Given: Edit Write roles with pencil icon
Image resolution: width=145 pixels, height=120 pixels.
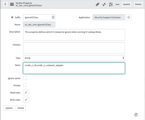Looking at the screenshot, I should (x=26, y=100).
